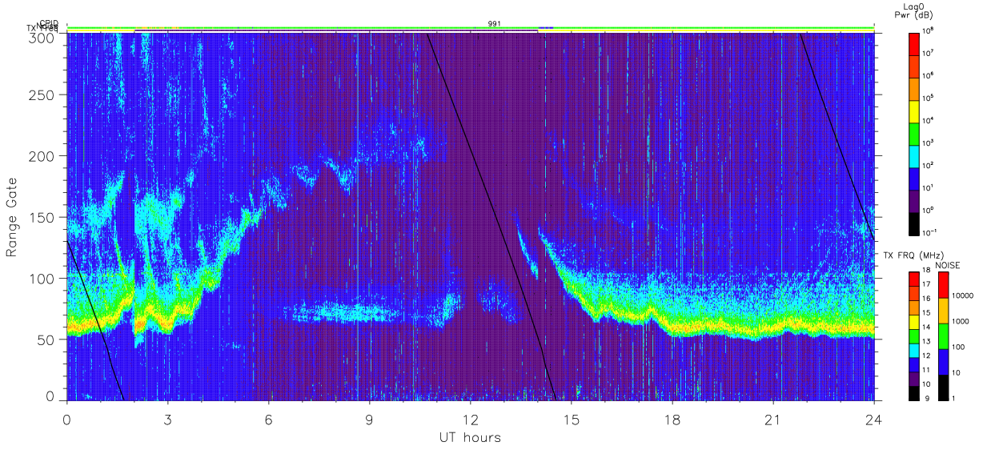The width and height of the screenshot is (983, 454).
Task: Click the Range Gate tick label '200'
Action: (x=43, y=156)
